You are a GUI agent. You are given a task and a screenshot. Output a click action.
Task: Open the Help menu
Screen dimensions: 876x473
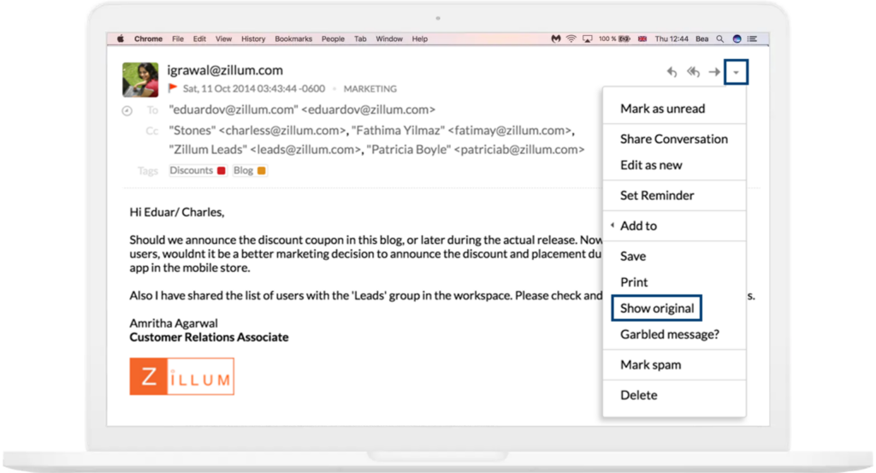[419, 38]
